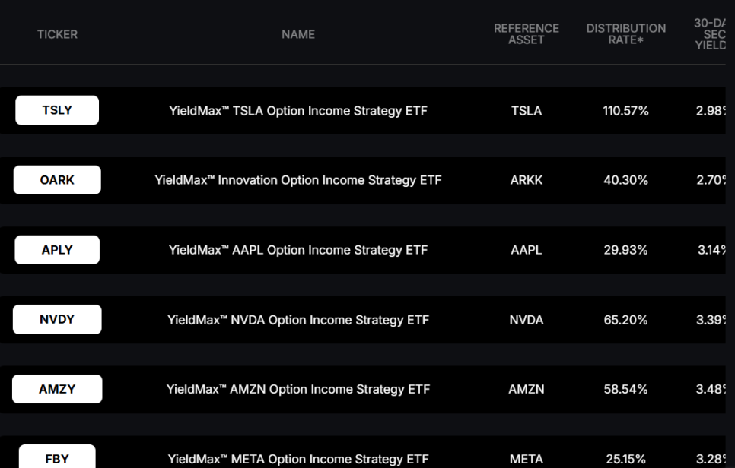
Task: Click the NAME column header
Action: point(298,34)
